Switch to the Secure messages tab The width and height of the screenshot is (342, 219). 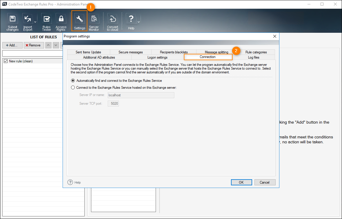click(131, 52)
